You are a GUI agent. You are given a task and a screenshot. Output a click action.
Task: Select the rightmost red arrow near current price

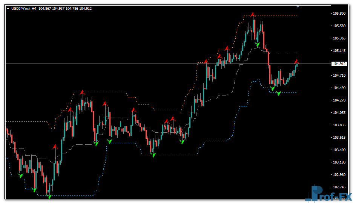coord(297,61)
